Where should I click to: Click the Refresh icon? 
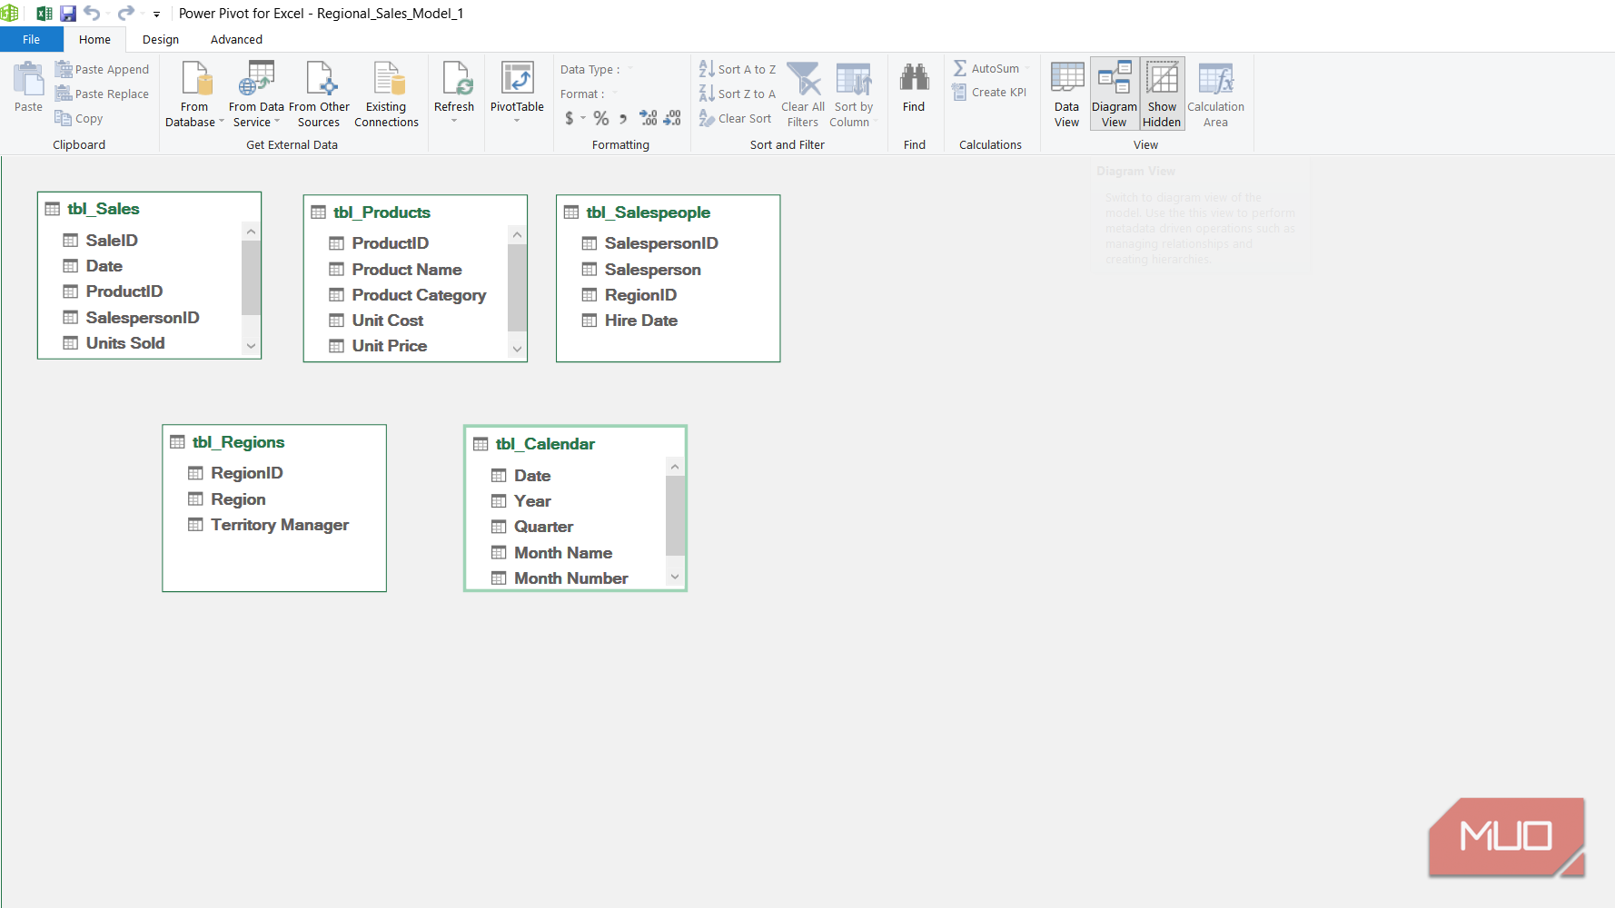[457, 80]
